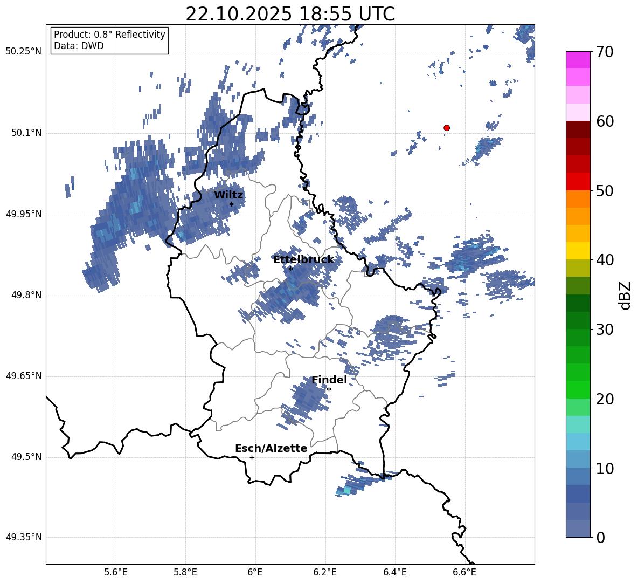Click the cross marker beside Findel label
The height and width of the screenshot is (583, 638).
(329, 389)
